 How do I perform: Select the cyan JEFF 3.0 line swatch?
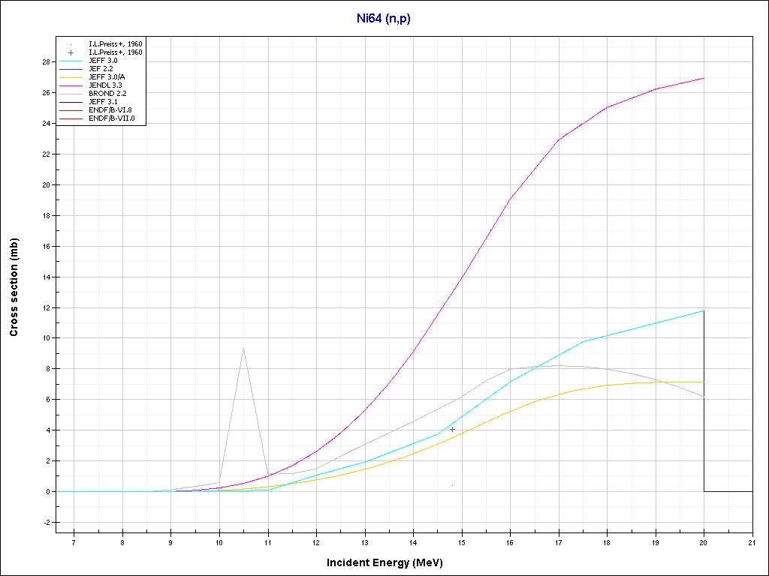(x=71, y=61)
